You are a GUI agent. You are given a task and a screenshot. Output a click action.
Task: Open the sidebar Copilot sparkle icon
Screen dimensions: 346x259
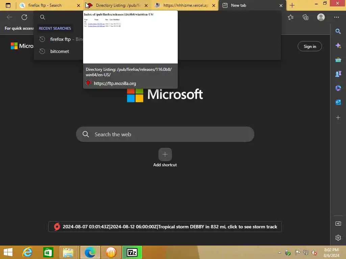coord(338,46)
